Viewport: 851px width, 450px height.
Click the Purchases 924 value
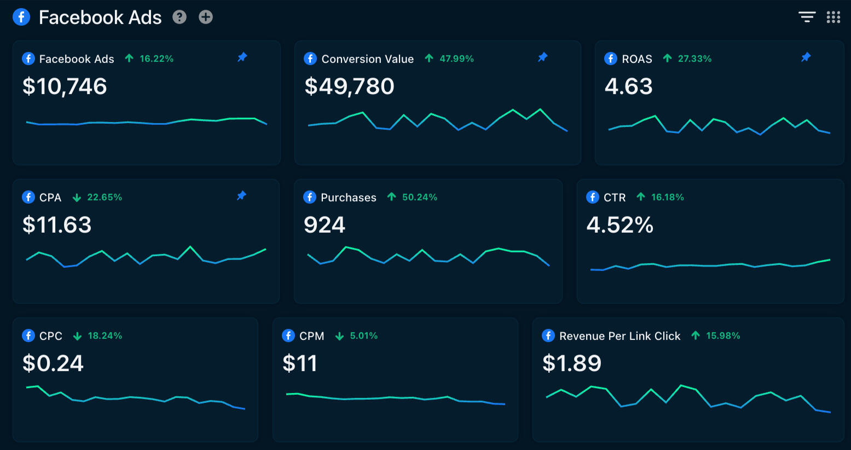pyautogui.click(x=325, y=225)
